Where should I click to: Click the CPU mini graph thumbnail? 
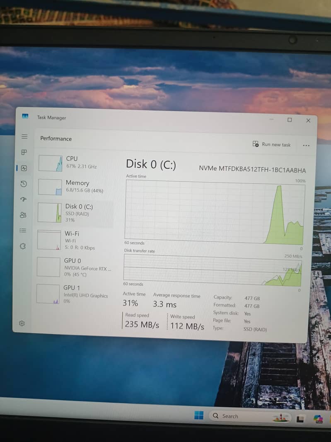[50, 163]
